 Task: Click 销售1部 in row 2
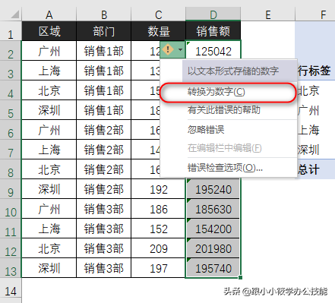tap(104, 51)
